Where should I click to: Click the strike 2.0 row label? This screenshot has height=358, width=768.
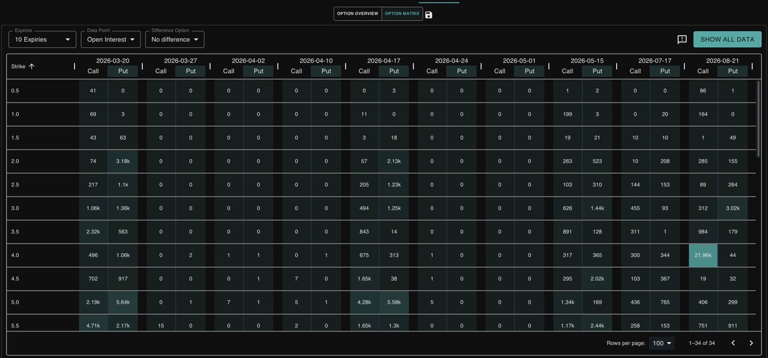click(16, 161)
